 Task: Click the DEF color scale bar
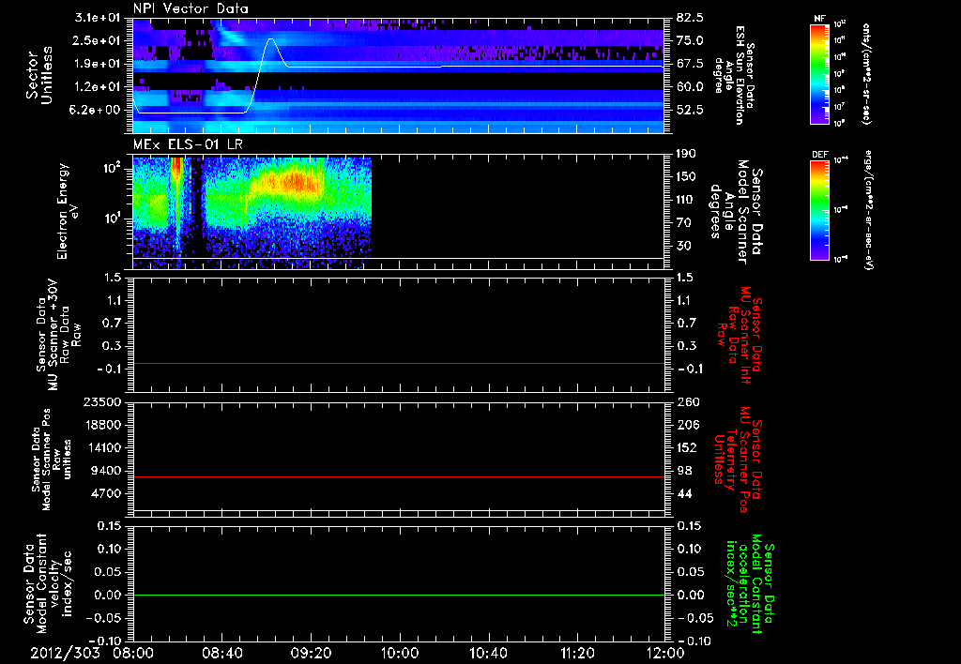tap(820, 210)
